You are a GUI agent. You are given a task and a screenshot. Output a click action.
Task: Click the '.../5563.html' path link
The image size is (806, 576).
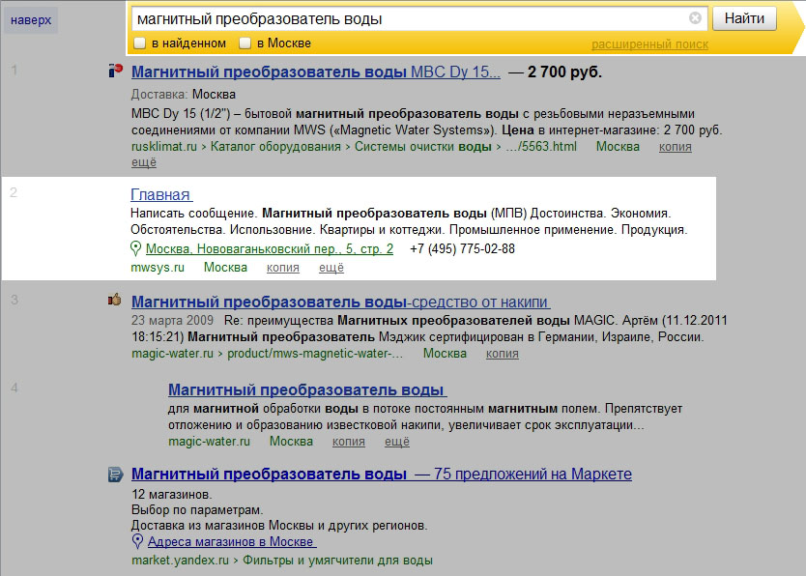tap(541, 147)
